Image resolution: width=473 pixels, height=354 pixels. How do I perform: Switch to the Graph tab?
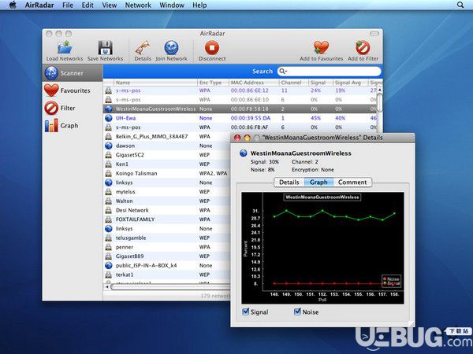click(x=318, y=183)
